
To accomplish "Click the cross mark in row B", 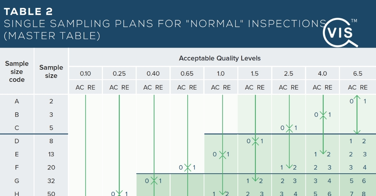I will [x=323, y=115].
